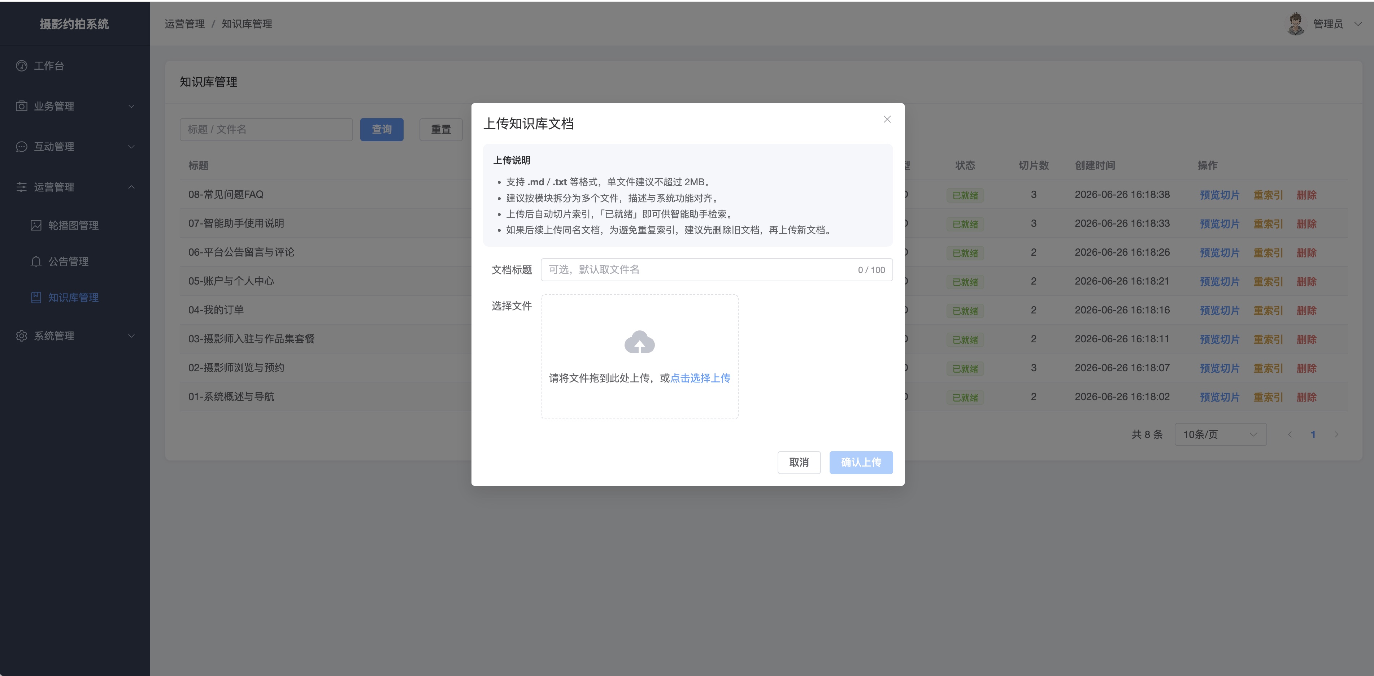
Task: Reindex the 04-我的订单 document
Action: tap(1268, 311)
